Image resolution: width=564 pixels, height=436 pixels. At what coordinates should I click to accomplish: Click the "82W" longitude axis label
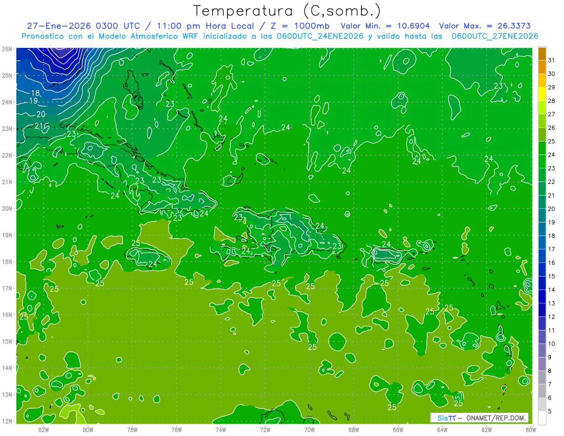[43, 429]
